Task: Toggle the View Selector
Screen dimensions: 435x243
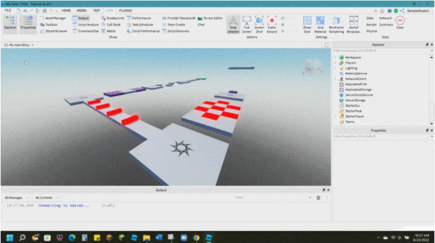Action: point(233,24)
